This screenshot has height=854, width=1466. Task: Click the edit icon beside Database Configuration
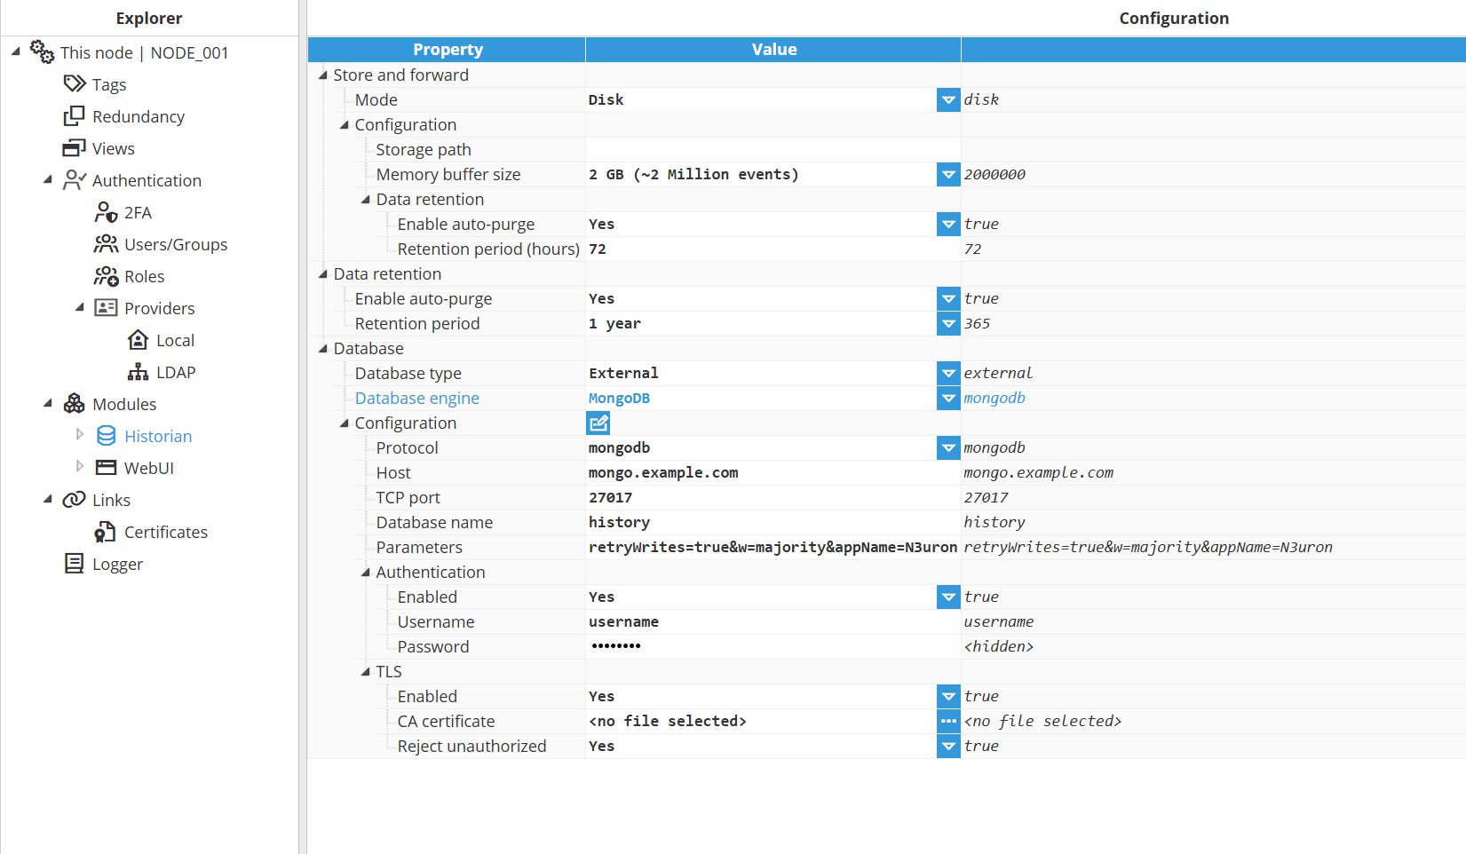coord(598,423)
